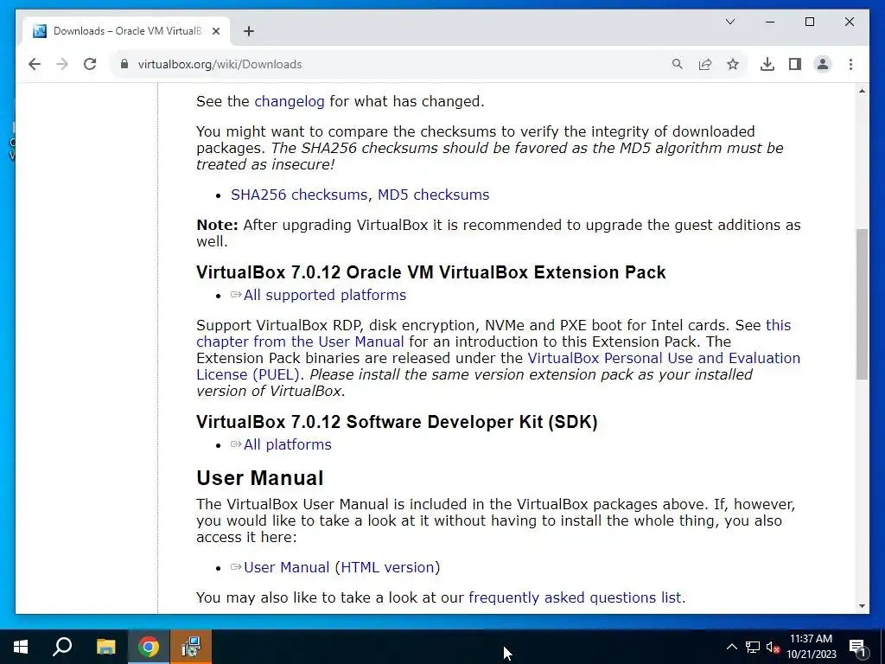885x664 pixels.
Task: Switch to Chrome in the taskbar
Action: [149, 647]
